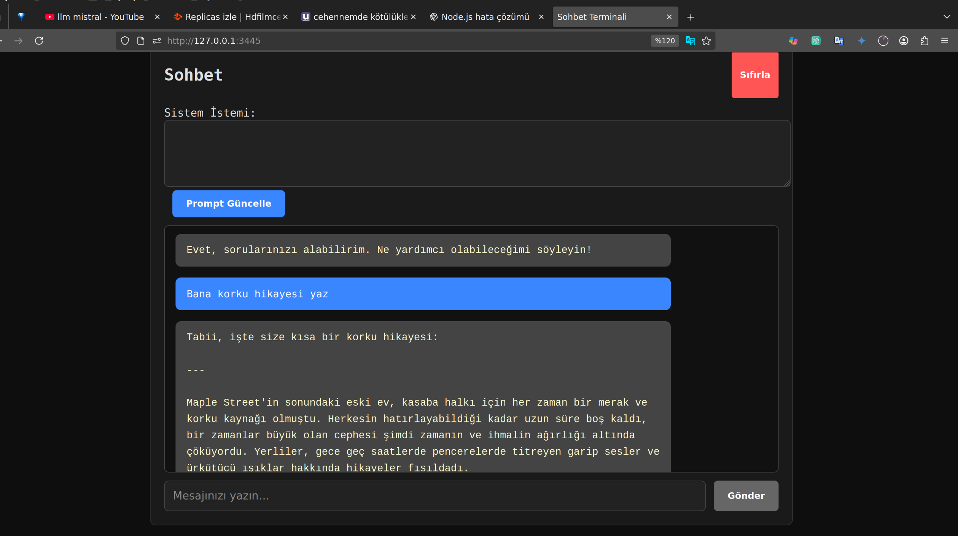Click the Prompt Güncelle button
This screenshot has width=958, height=536.
click(x=228, y=203)
